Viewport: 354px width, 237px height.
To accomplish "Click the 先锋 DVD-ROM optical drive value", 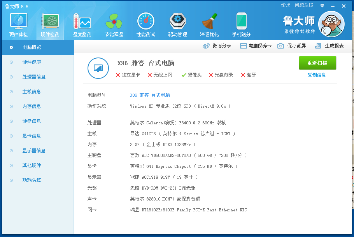I will (x=163, y=188).
